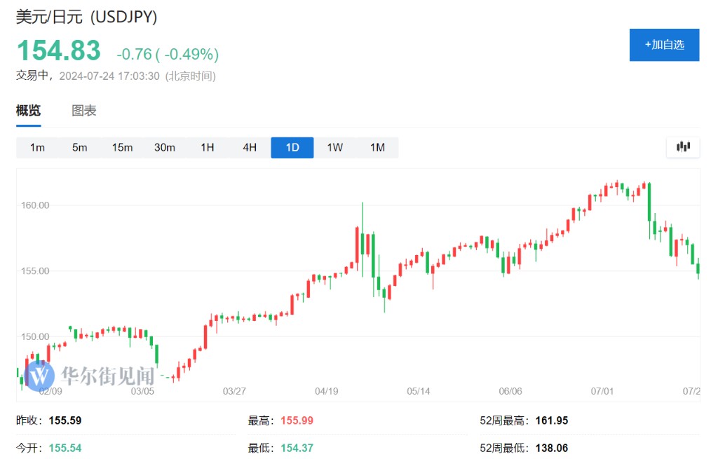This screenshot has width=718, height=459.
Task: Select the 15m timeframe
Action: tap(122, 147)
